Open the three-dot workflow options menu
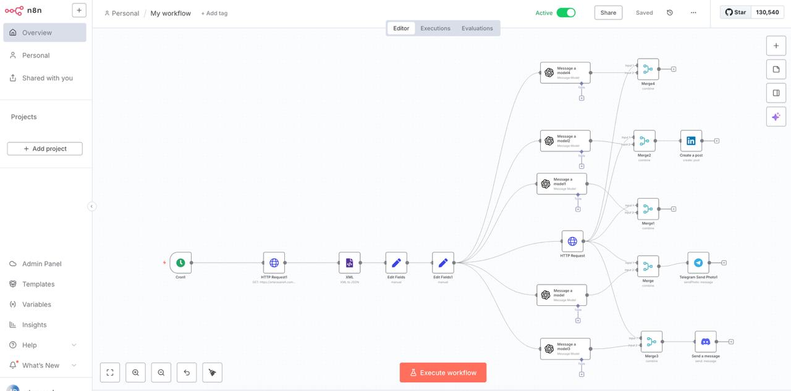This screenshot has width=791, height=391. click(x=693, y=13)
